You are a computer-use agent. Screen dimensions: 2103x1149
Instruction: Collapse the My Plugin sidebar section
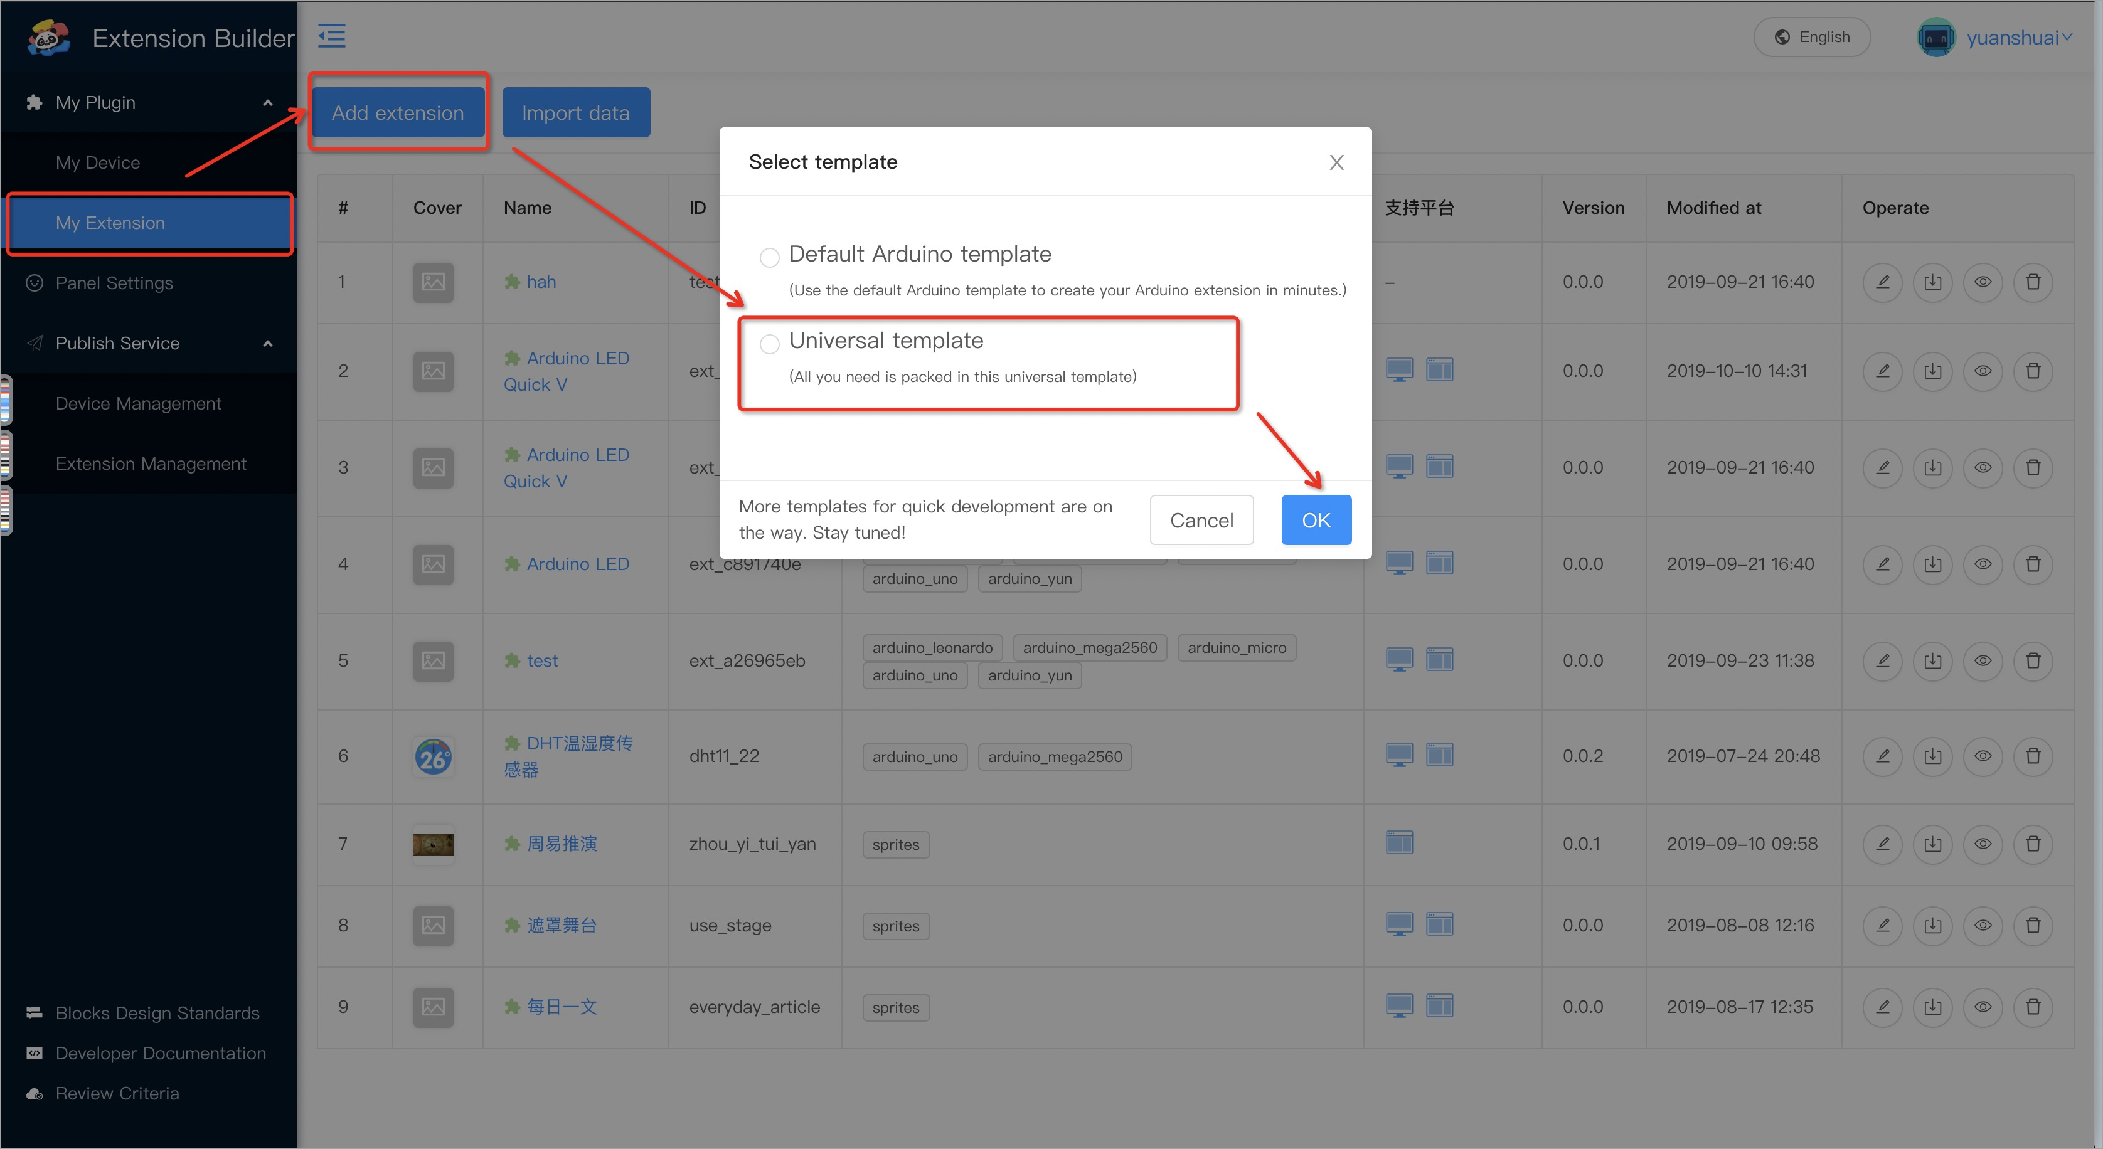(267, 103)
